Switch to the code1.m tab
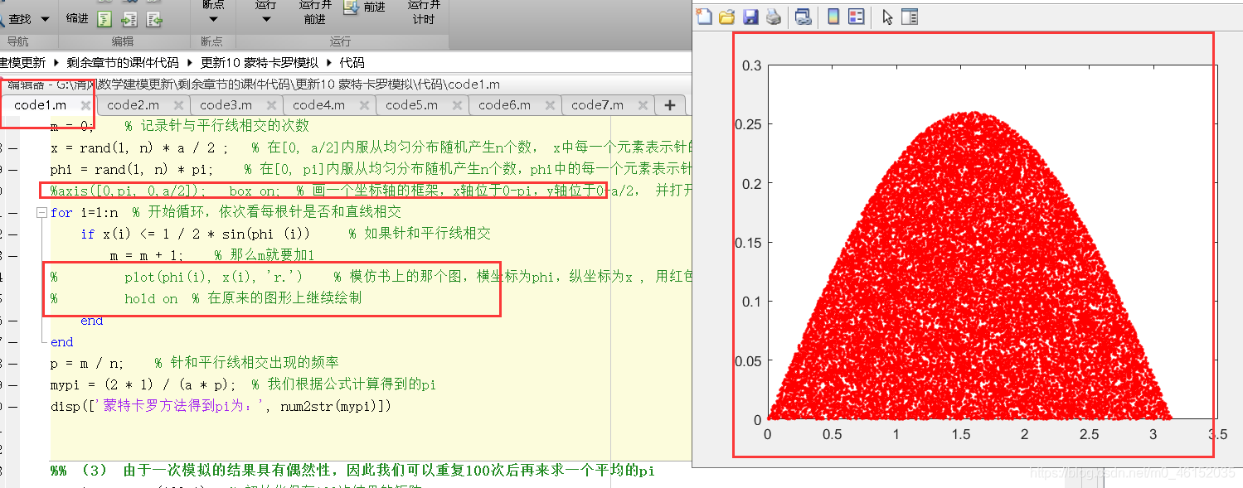 [40, 105]
